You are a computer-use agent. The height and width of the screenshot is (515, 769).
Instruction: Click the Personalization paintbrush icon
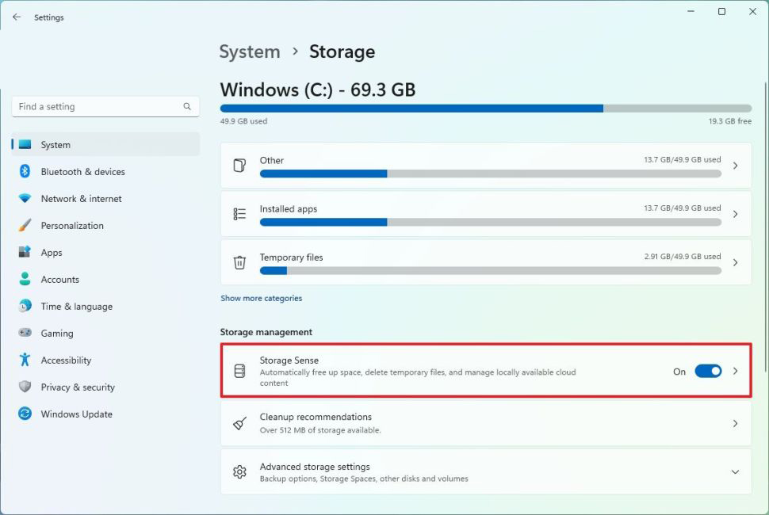(x=25, y=226)
